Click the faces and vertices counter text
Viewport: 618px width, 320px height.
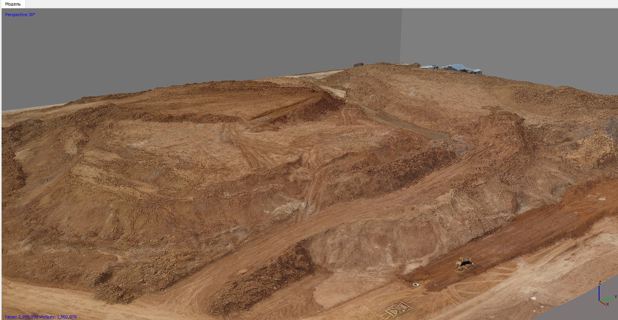tap(41, 317)
